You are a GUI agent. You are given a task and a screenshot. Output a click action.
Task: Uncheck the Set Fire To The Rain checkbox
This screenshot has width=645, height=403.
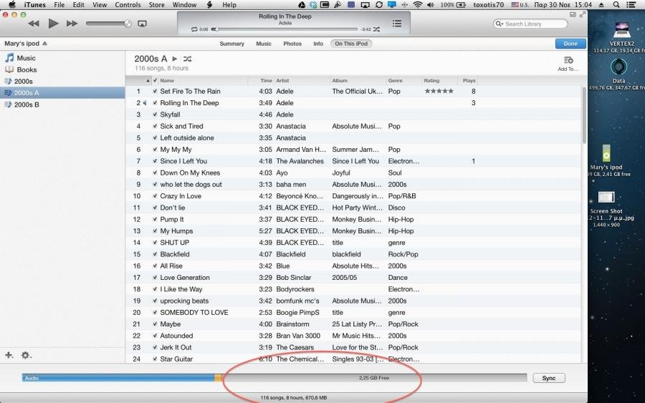(x=155, y=91)
